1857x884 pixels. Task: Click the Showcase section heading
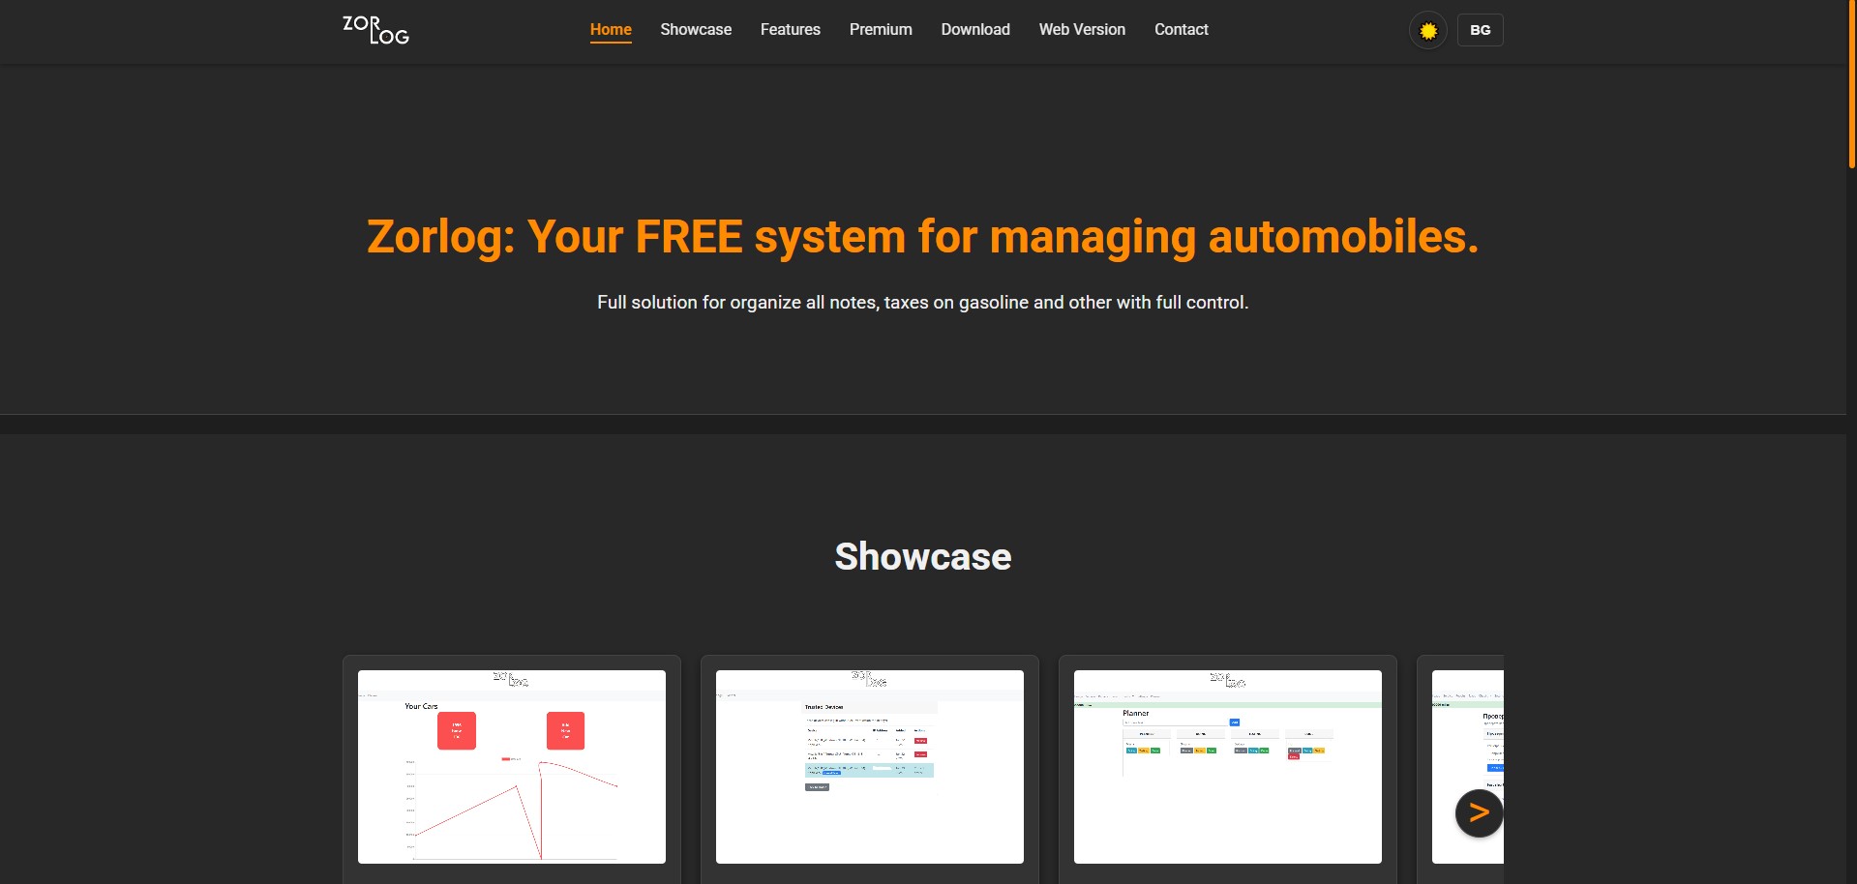[x=922, y=557]
